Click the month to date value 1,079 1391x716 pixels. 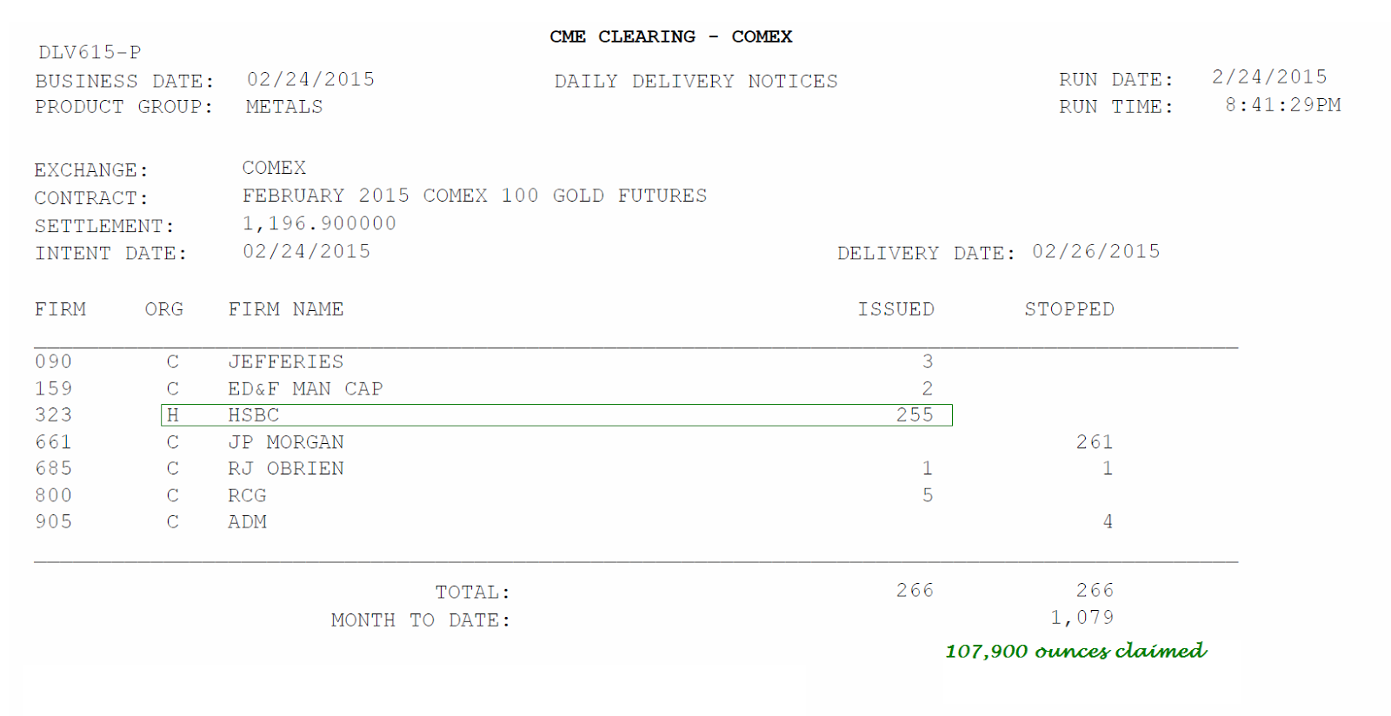[1082, 618]
